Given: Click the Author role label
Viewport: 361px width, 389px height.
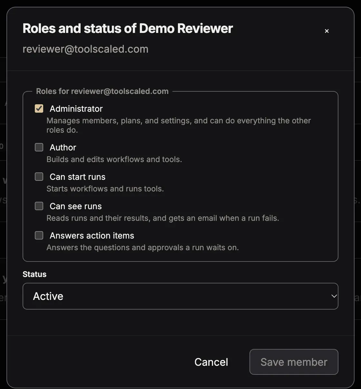Looking at the screenshot, I should click(63, 148).
